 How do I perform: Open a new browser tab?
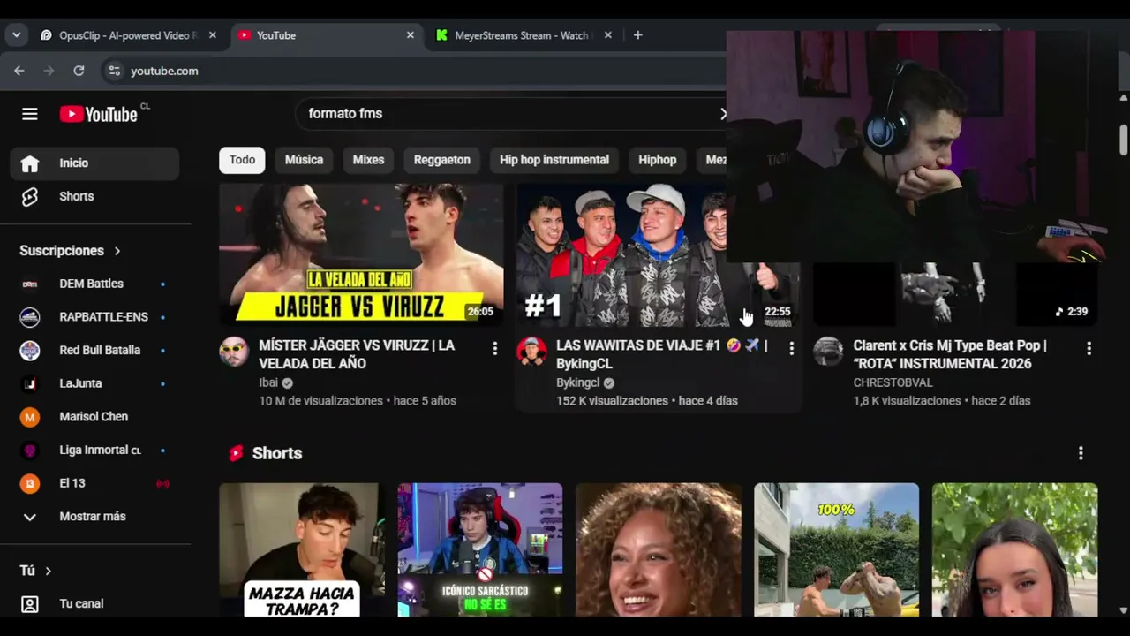[638, 35]
